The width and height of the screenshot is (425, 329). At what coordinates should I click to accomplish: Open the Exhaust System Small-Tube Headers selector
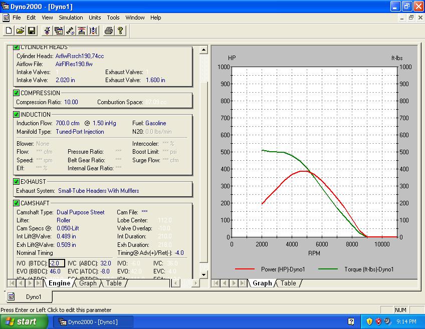click(98, 191)
